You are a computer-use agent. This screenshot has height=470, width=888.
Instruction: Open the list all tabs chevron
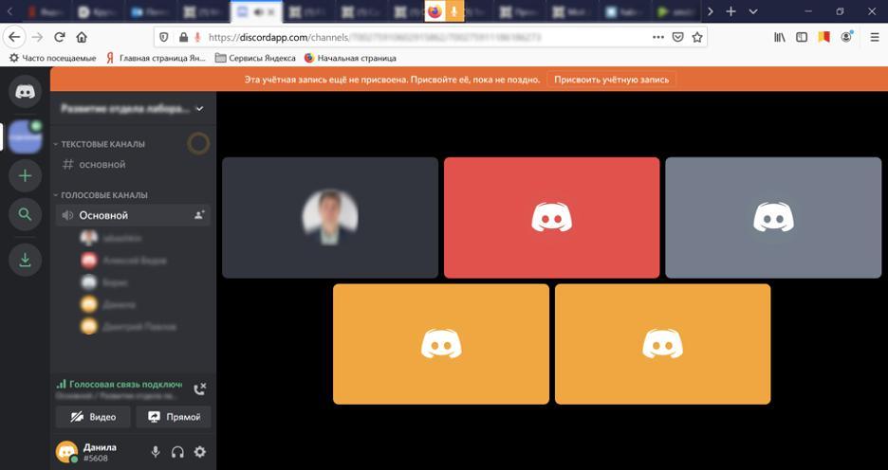[x=753, y=11]
